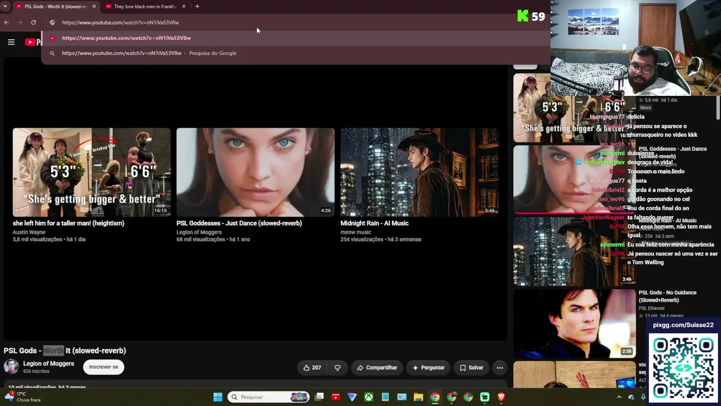This screenshot has height=406, width=721.
Task: Choose the highlighted YouTube URL suggestion
Action: [296, 38]
